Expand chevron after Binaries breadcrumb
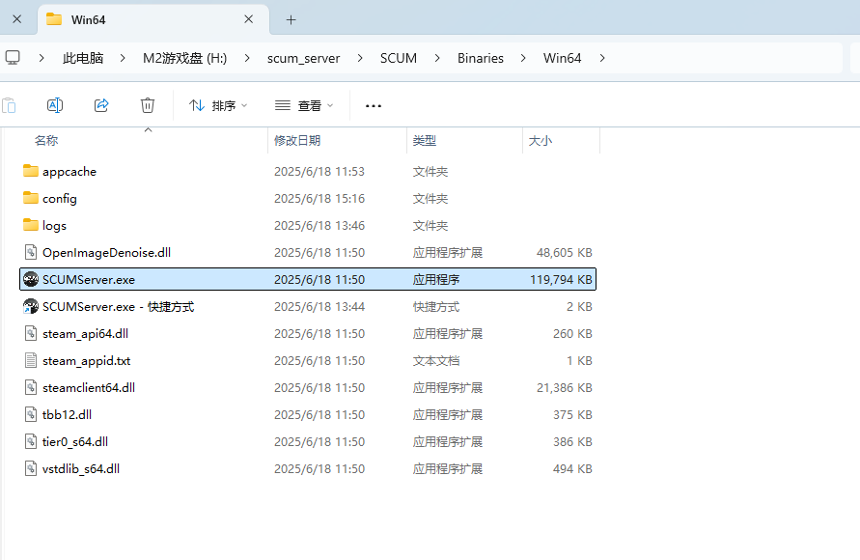 (x=523, y=58)
